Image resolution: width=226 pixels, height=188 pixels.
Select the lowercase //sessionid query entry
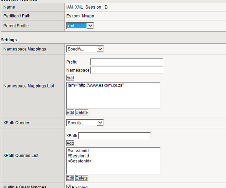pyautogui.click(x=78, y=151)
